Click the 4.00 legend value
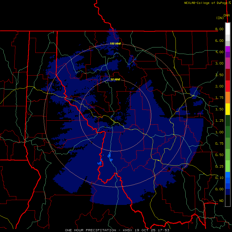 click(219, 52)
